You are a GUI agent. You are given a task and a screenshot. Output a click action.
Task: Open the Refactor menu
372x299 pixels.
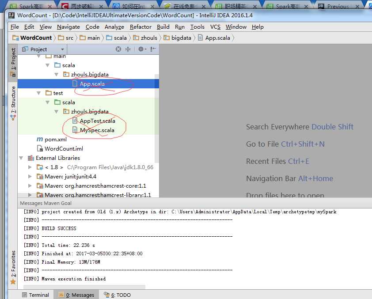tap(140, 27)
